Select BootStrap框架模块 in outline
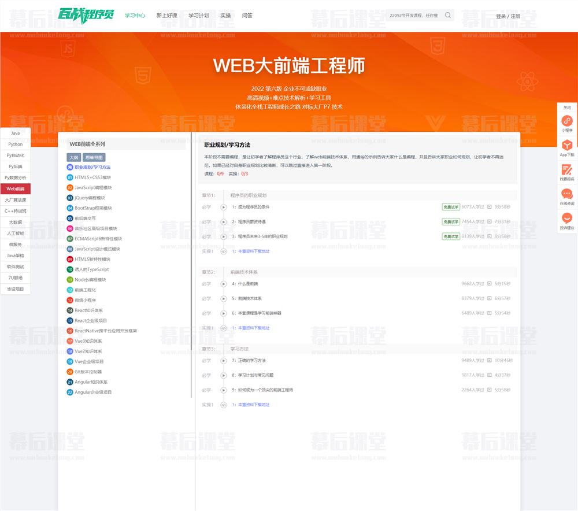The image size is (578, 511). click(x=93, y=208)
